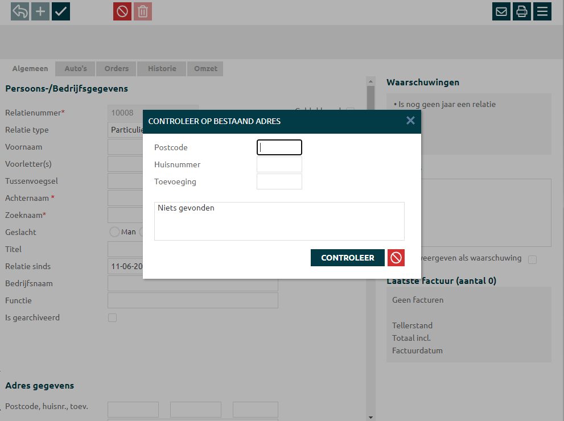Toggle the Is gearchiveerd checkbox
The image size is (564, 421).
(113, 318)
